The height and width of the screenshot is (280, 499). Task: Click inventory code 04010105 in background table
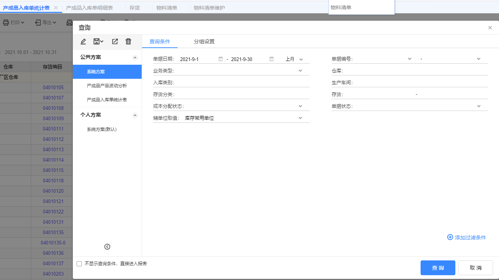point(53,88)
